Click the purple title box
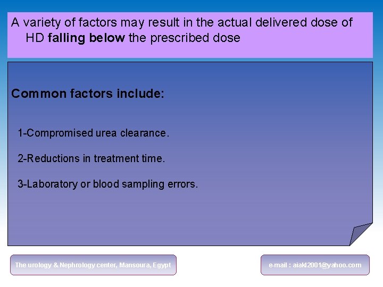The height and width of the screenshot is (287, 383). click(190, 35)
